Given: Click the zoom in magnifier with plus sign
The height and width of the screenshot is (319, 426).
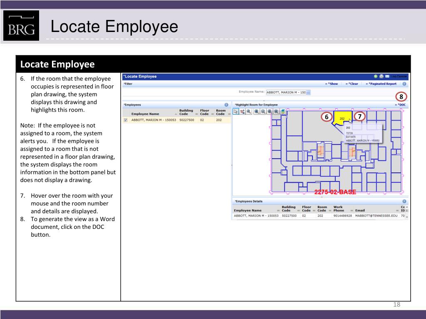Looking at the screenshot, I should (x=256, y=111).
